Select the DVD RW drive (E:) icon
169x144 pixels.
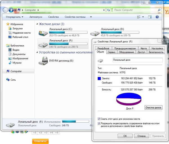click(x=43, y=61)
